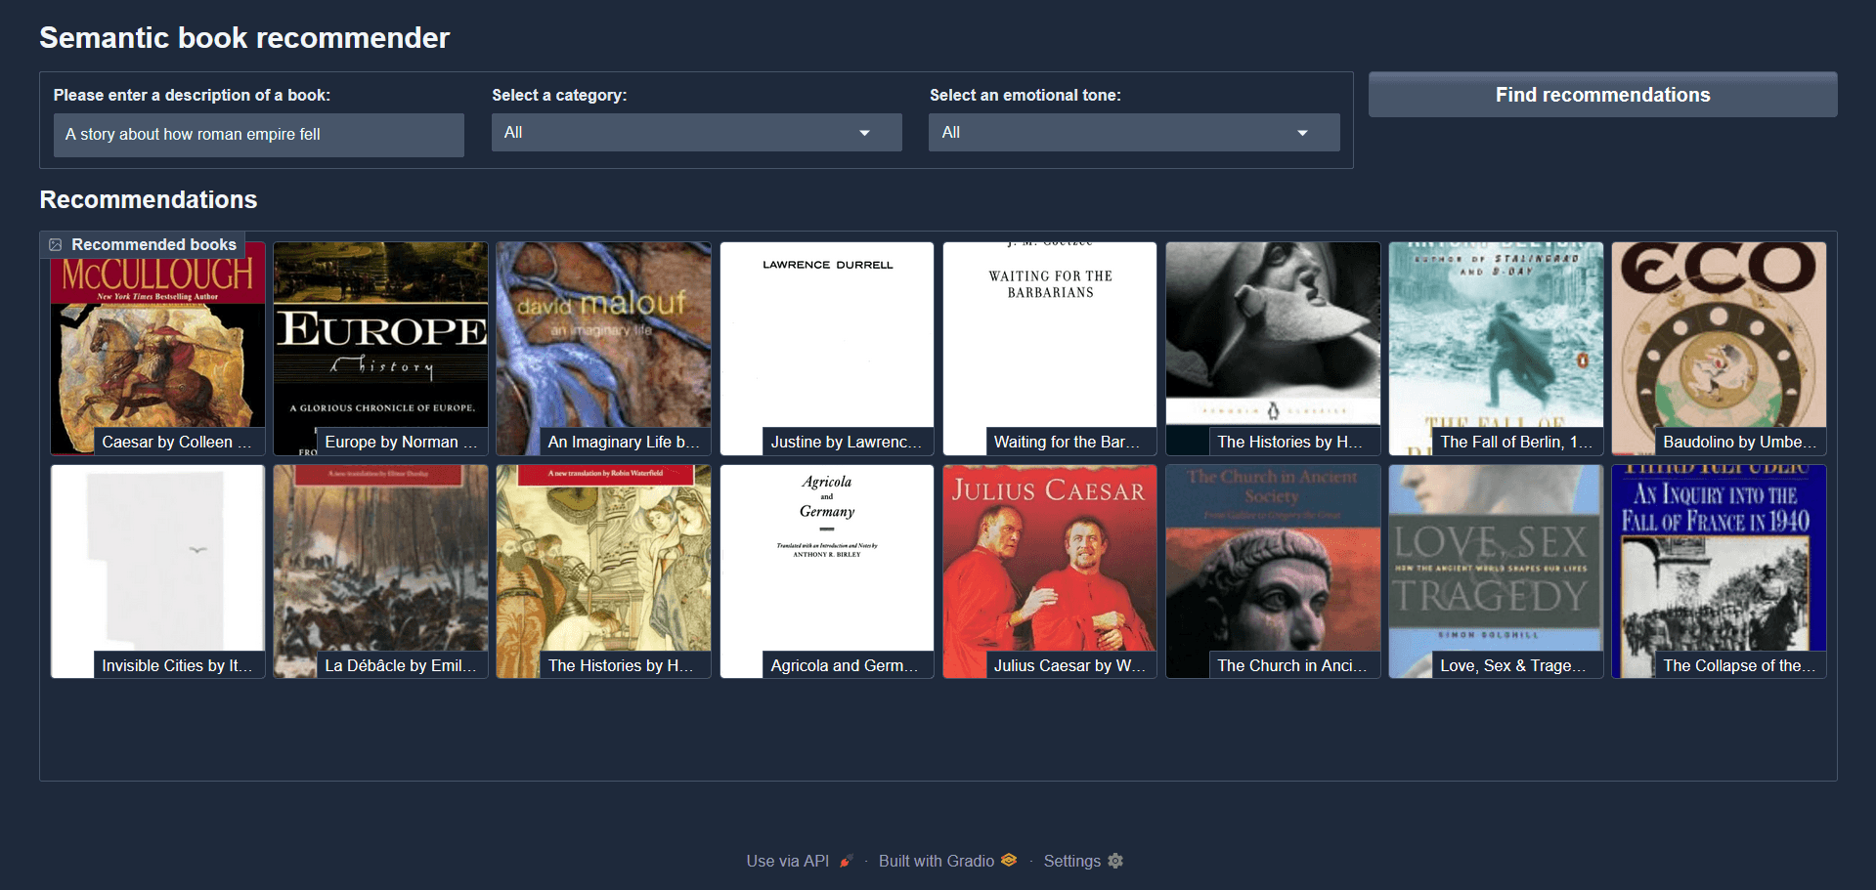Select the Waiting for the Barbarians cover
The height and width of the screenshot is (890, 1876).
pyautogui.click(x=1050, y=349)
